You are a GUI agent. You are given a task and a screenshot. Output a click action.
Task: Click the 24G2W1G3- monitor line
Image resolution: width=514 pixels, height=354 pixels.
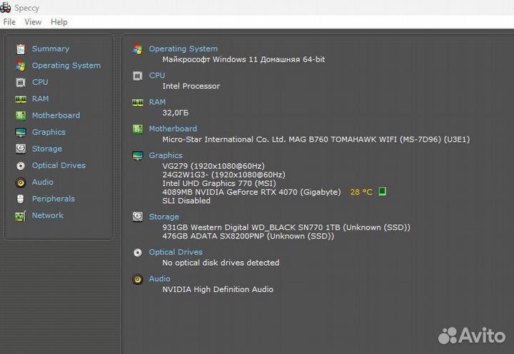pyautogui.click(x=224, y=175)
